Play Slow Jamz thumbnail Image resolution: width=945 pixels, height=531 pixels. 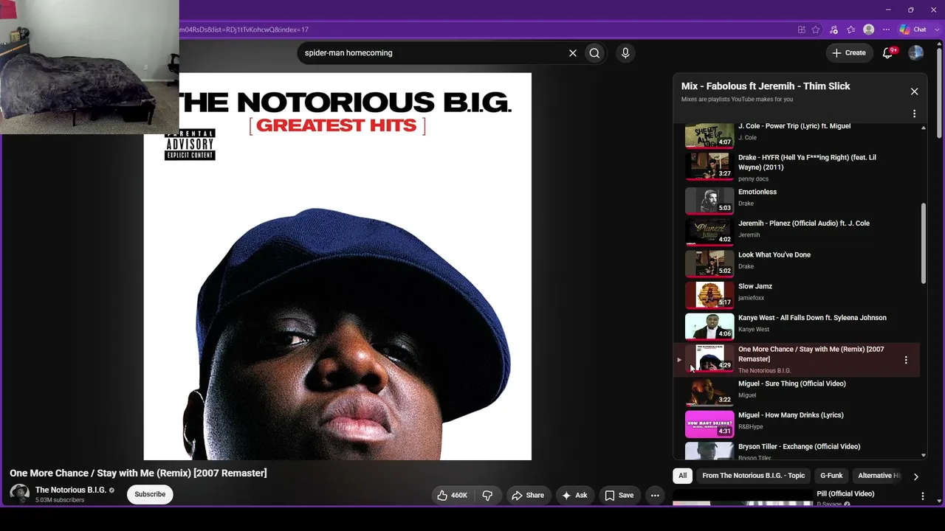709,295
